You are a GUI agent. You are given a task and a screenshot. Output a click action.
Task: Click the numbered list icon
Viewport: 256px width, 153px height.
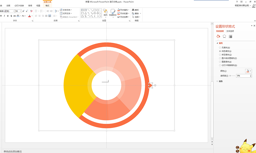41,11
